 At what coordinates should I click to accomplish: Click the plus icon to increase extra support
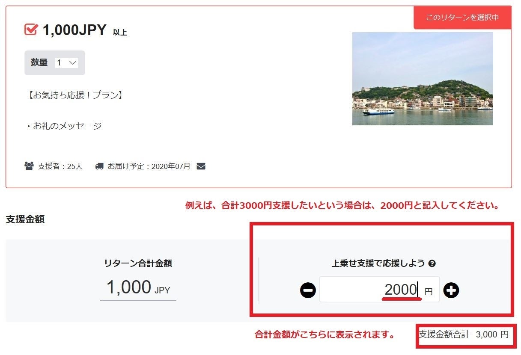click(x=451, y=290)
